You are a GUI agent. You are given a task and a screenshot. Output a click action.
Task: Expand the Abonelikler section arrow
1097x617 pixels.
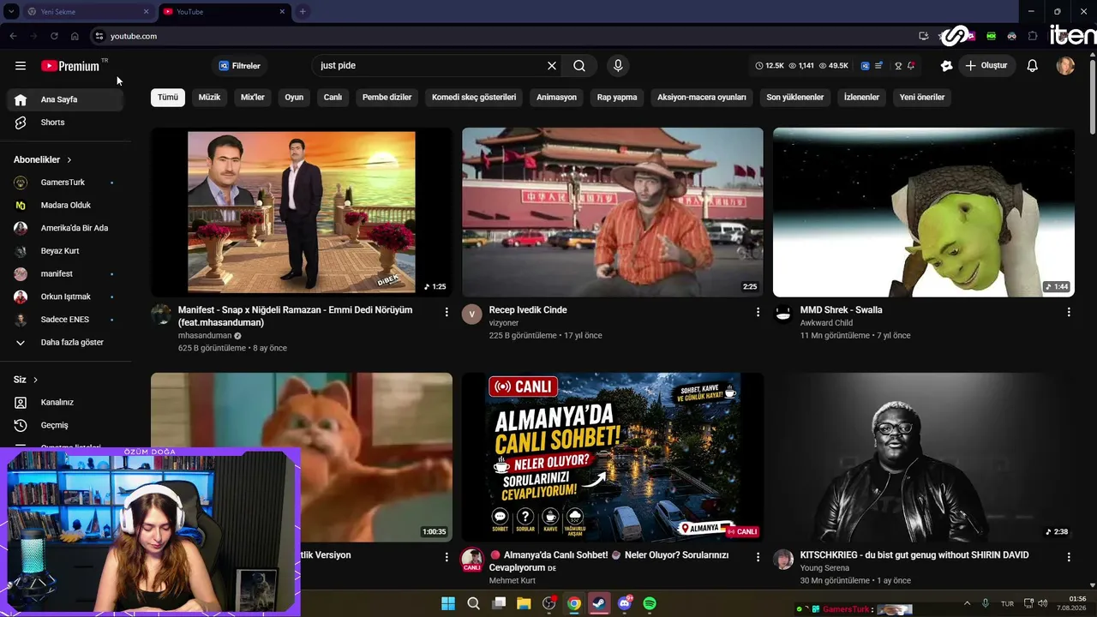tap(69, 160)
